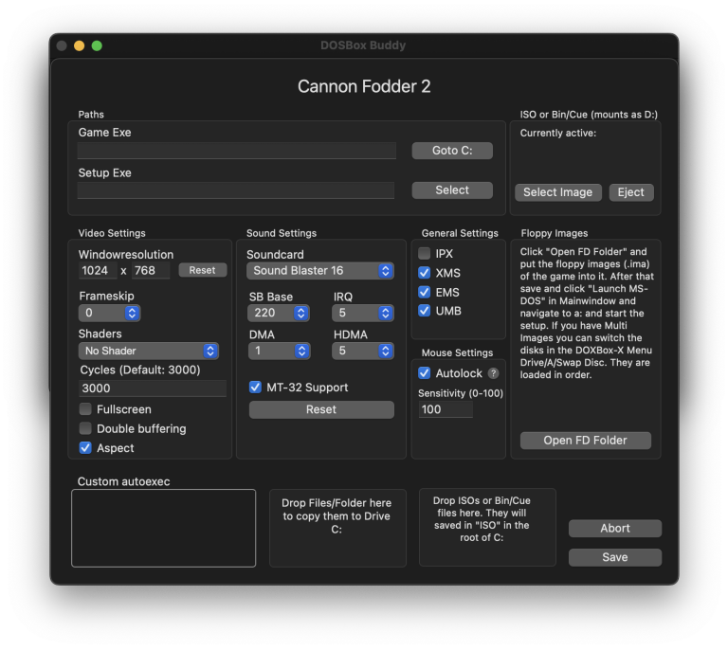Enable the IPX checkbox
The width and height of the screenshot is (728, 650).
(424, 253)
